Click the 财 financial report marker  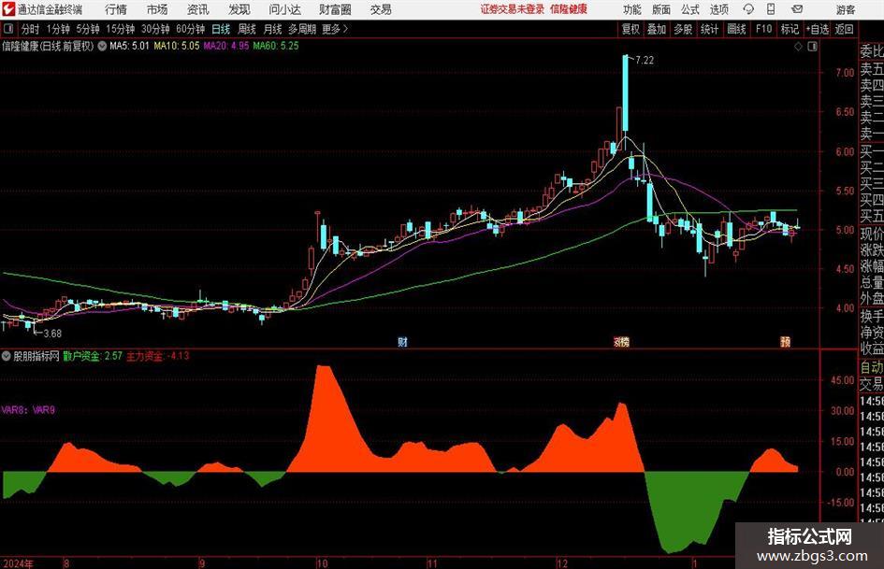(402, 342)
